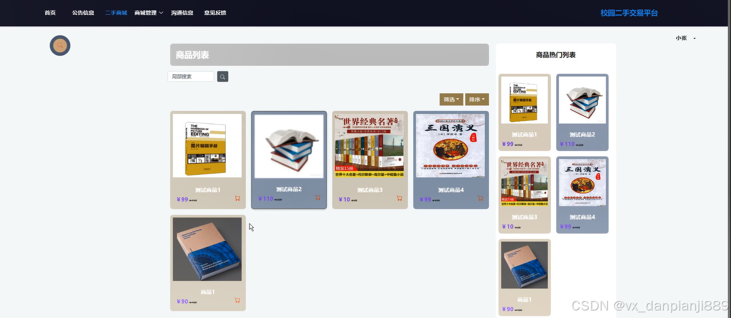Go to 首页 in the navigation bar
Image resolution: width=731 pixels, height=318 pixels.
click(50, 13)
